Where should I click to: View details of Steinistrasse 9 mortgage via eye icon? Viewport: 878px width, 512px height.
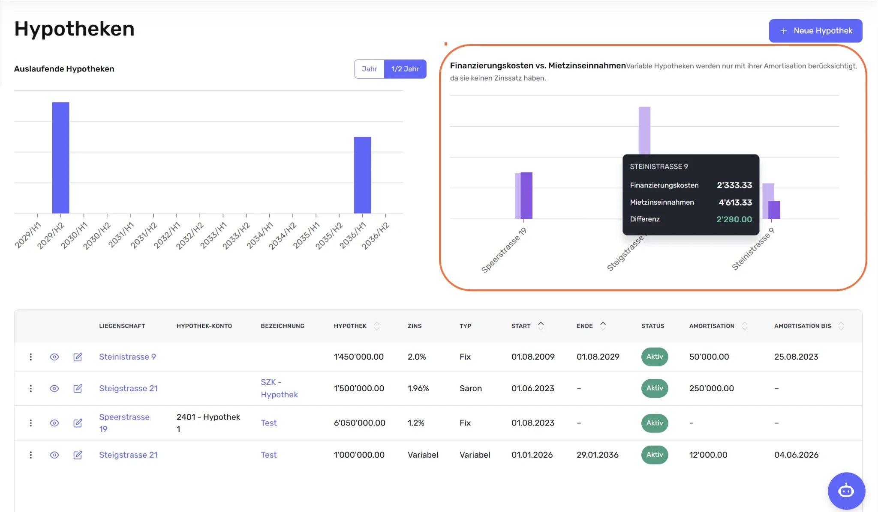[x=54, y=357]
